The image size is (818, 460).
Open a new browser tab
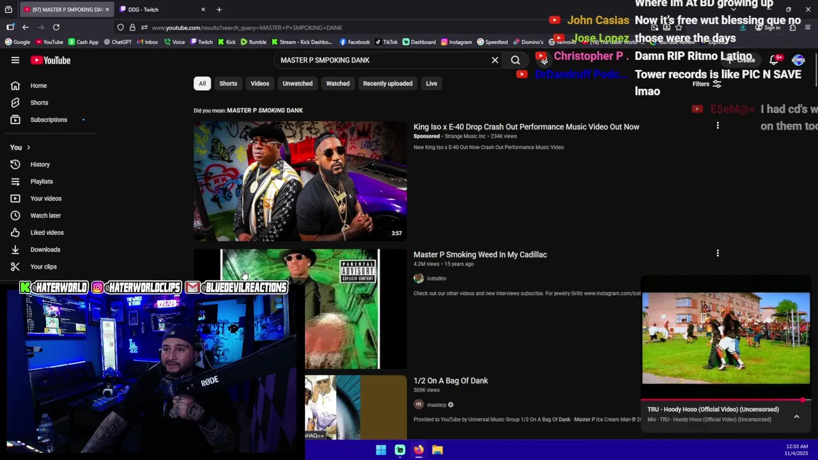coord(219,10)
